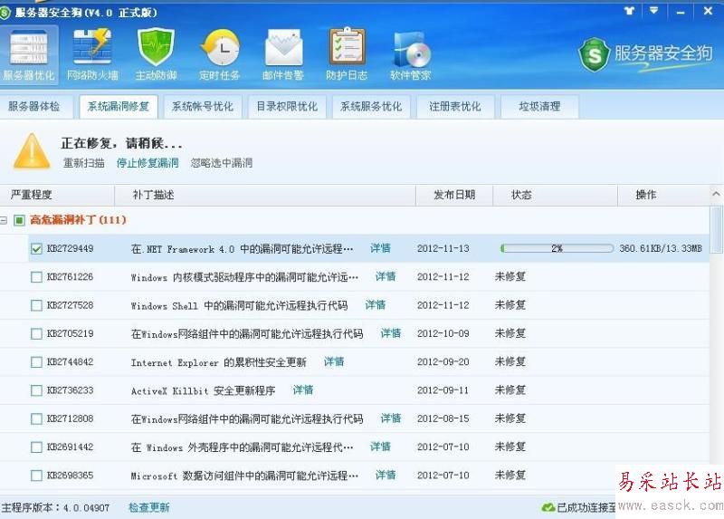
Task: Click the scrollbar up arrow
Action: (716, 195)
